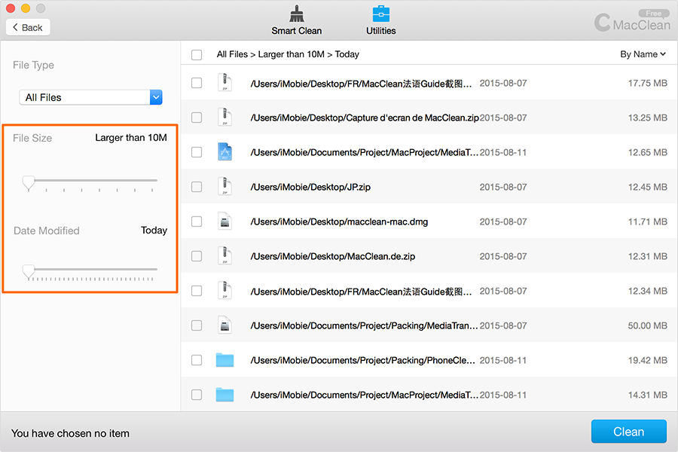Click the zip icon for JP.zip

(224, 187)
